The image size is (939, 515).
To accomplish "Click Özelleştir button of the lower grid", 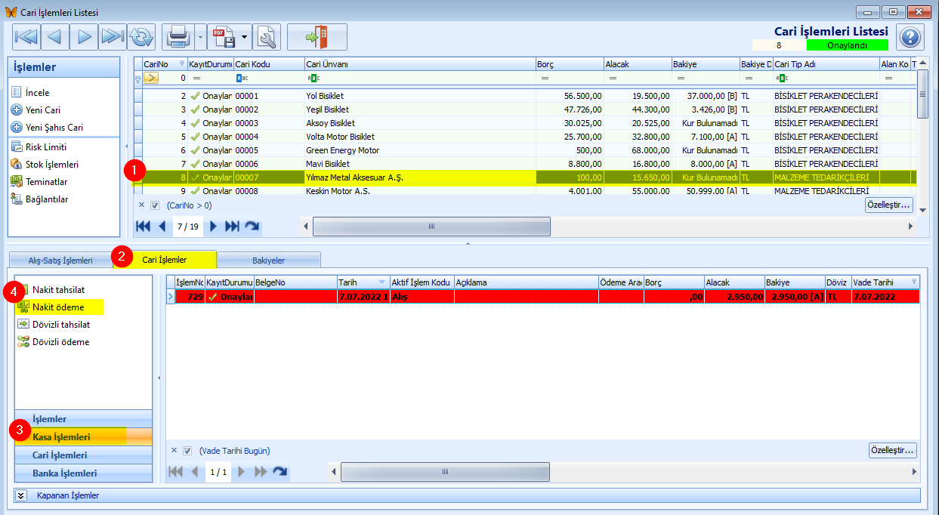I will [893, 450].
